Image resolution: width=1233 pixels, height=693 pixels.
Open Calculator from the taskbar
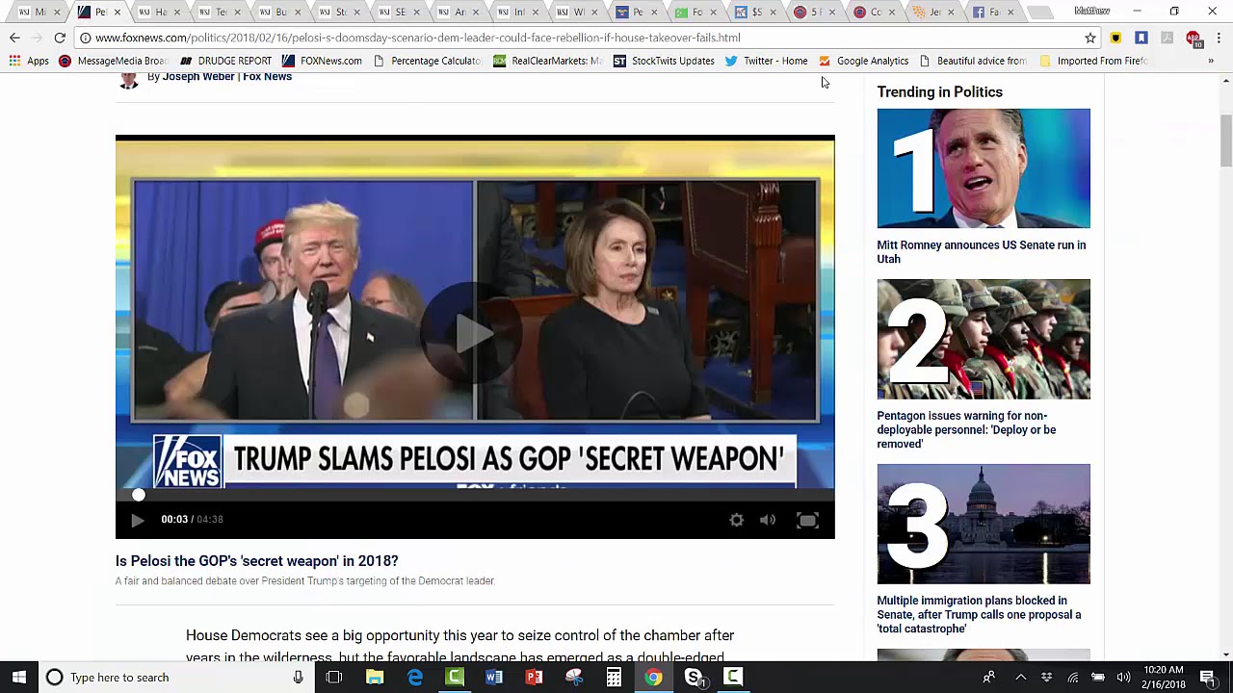614,678
